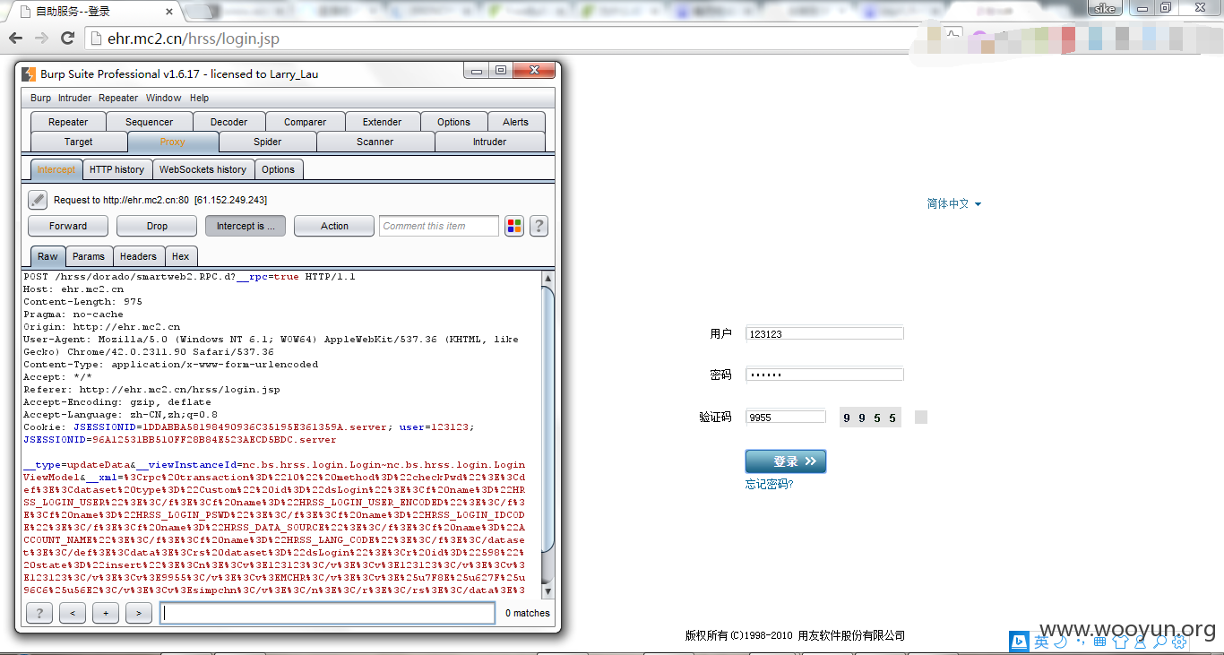Image resolution: width=1224 pixels, height=655 pixels.
Task: Switch to the Sequencer tab
Action: click(149, 122)
